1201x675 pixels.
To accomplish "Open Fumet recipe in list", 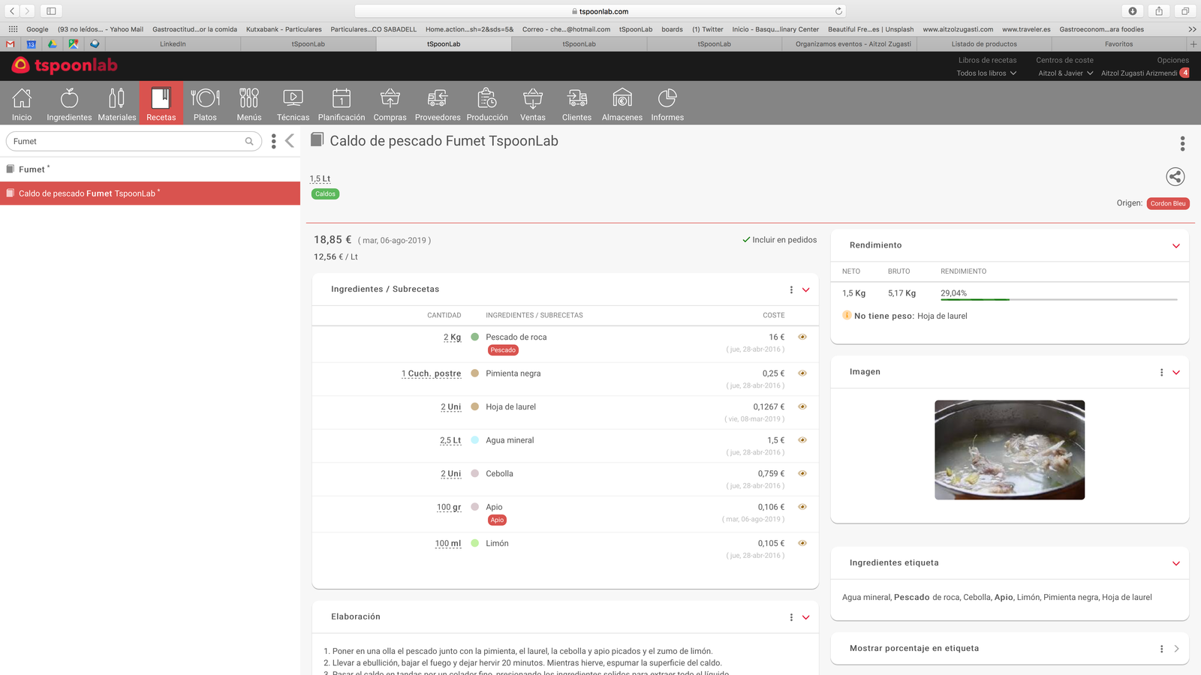I will pos(32,169).
